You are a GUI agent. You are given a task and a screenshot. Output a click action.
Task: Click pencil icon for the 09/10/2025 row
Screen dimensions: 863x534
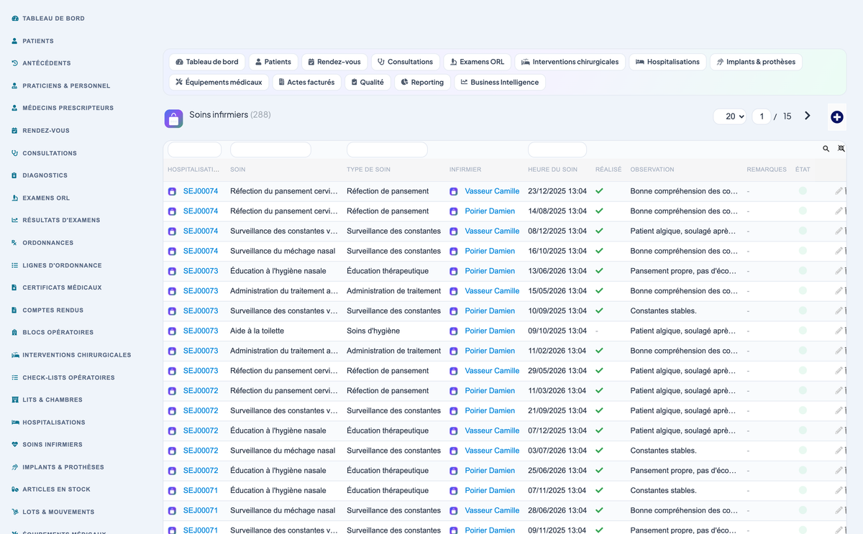click(839, 331)
